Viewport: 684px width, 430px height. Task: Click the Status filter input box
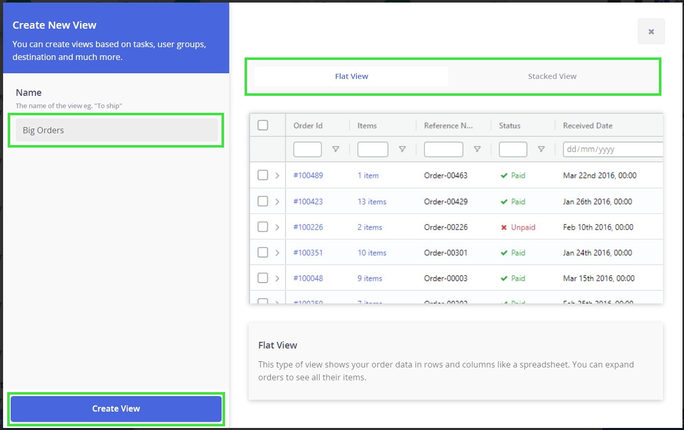click(x=513, y=149)
